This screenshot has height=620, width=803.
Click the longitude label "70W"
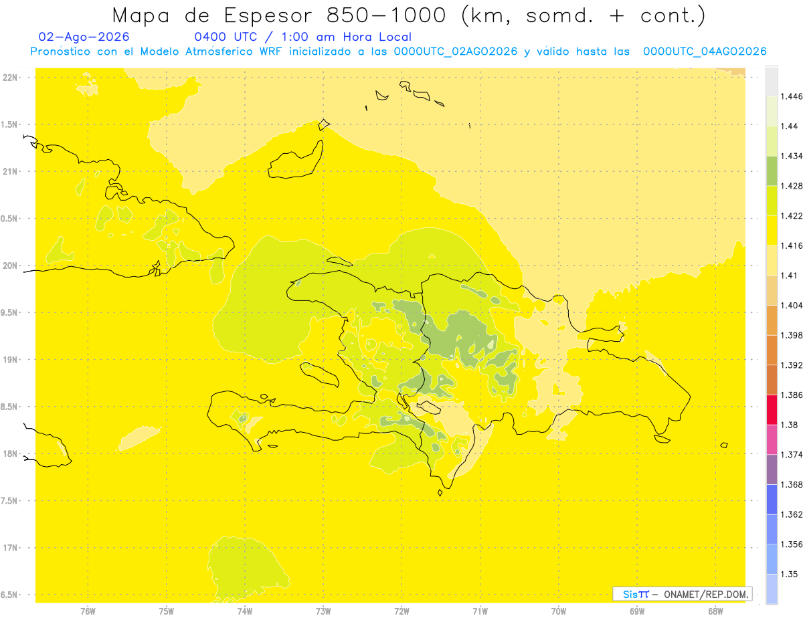(x=558, y=611)
